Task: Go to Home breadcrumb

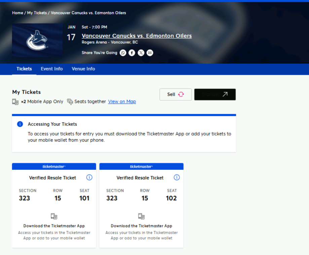Action: click(x=17, y=13)
